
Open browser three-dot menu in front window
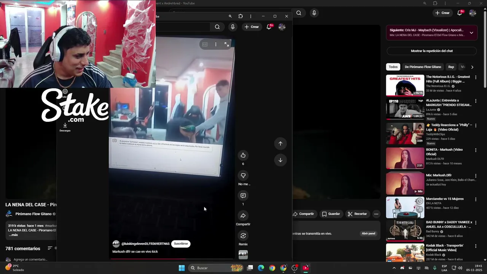point(250,16)
